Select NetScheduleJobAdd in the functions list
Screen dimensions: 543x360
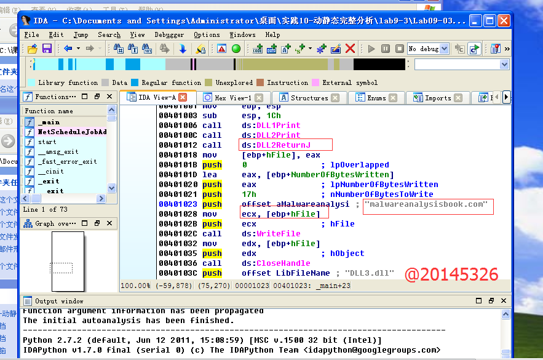coord(72,132)
